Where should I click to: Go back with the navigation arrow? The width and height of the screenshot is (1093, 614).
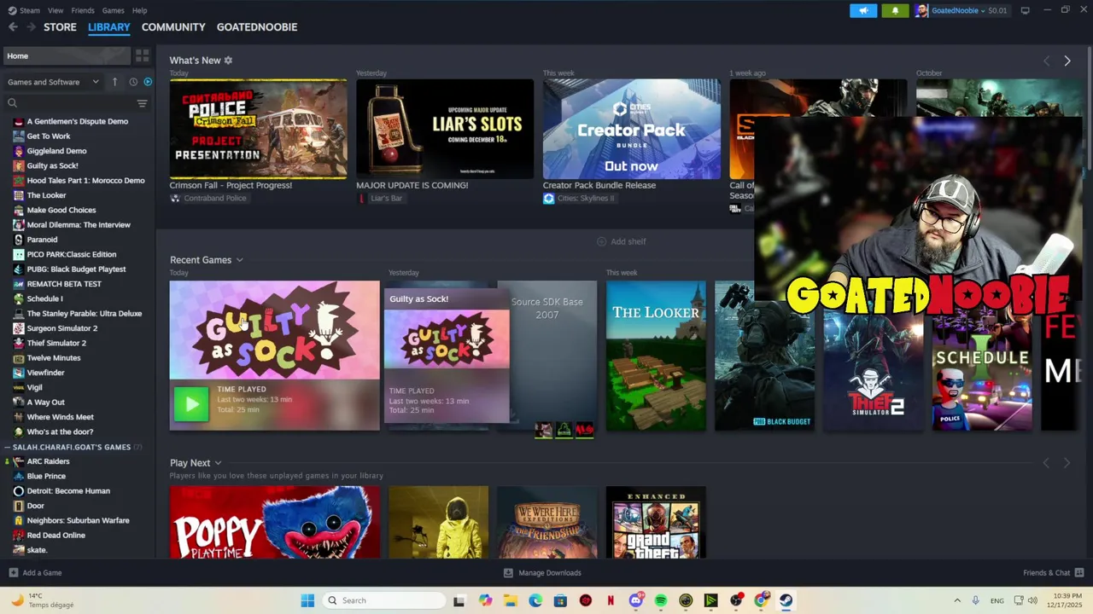[13, 27]
